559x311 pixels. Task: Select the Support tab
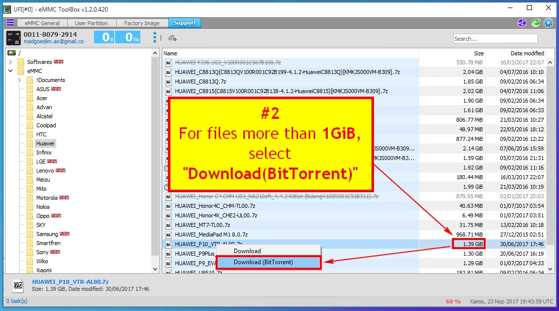[184, 23]
